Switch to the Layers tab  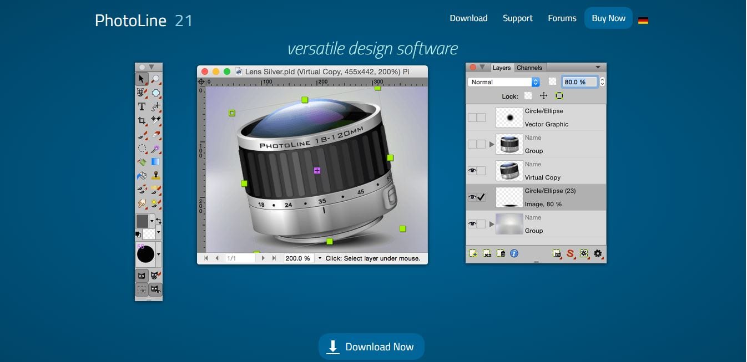(x=502, y=68)
